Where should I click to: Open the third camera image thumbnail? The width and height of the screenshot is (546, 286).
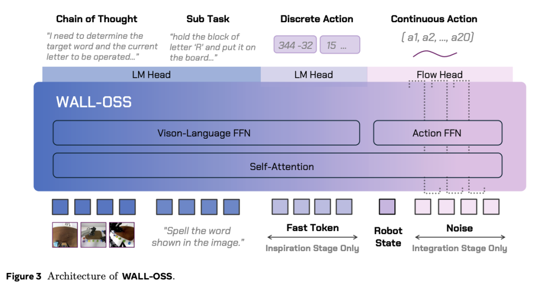point(122,235)
